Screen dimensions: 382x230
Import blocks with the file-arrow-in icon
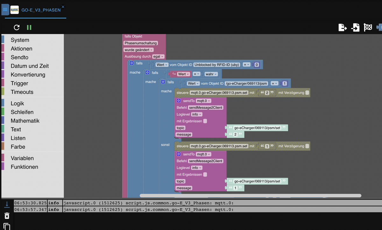point(355,28)
